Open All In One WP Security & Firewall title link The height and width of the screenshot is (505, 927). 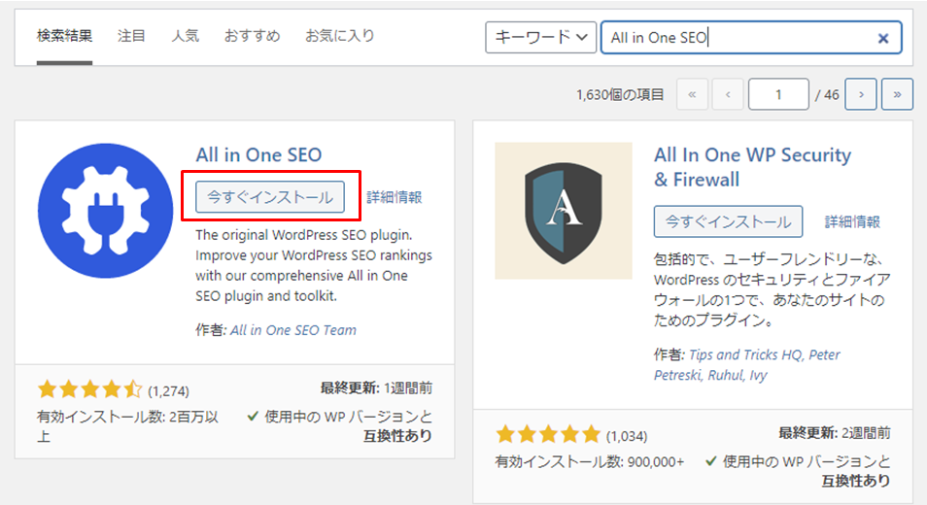coord(752,167)
